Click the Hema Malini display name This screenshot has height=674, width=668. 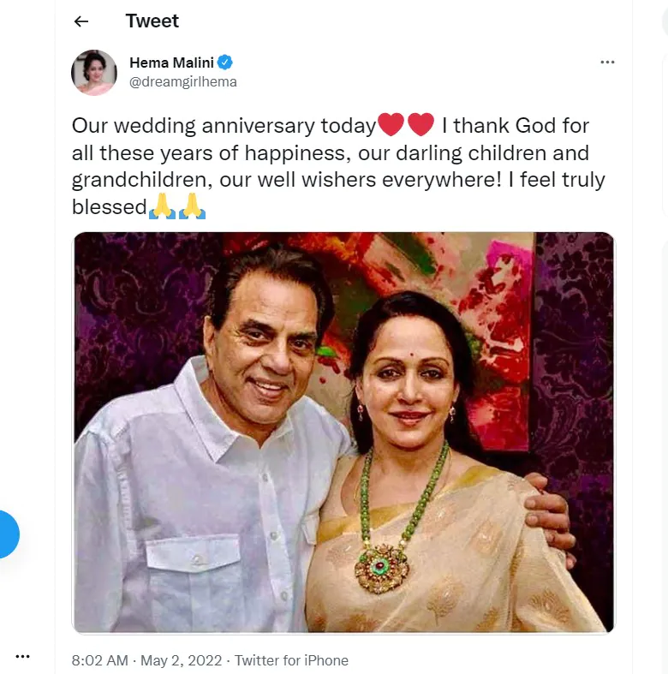[171, 63]
